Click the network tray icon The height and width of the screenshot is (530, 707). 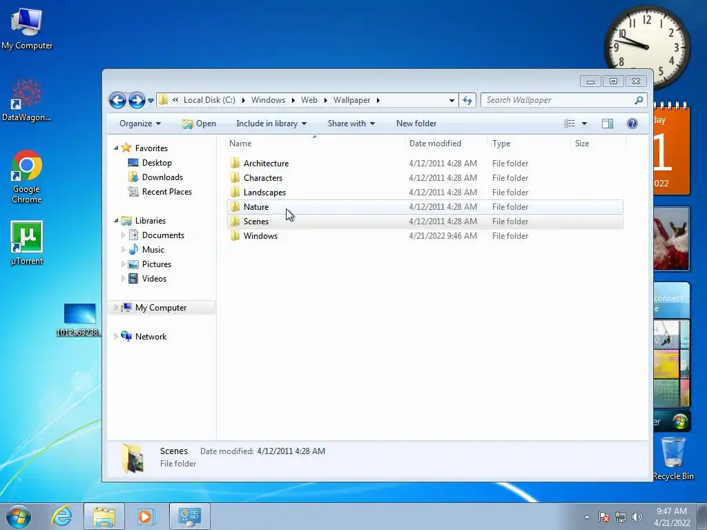click(621, 517)
